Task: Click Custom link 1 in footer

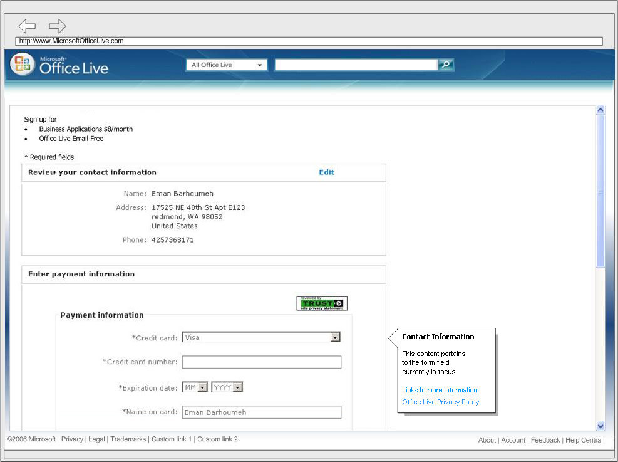Action: [x=172, y=439]
